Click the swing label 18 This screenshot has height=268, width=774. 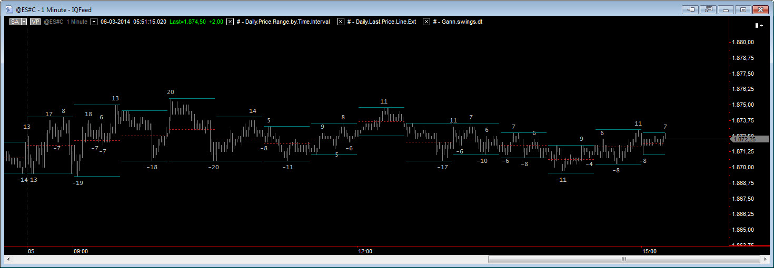click(x=88, y=114)
